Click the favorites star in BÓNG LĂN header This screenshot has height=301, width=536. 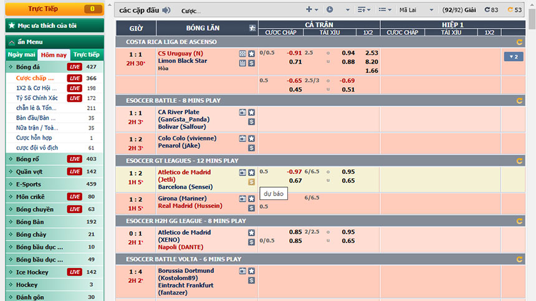coord(252,28)
